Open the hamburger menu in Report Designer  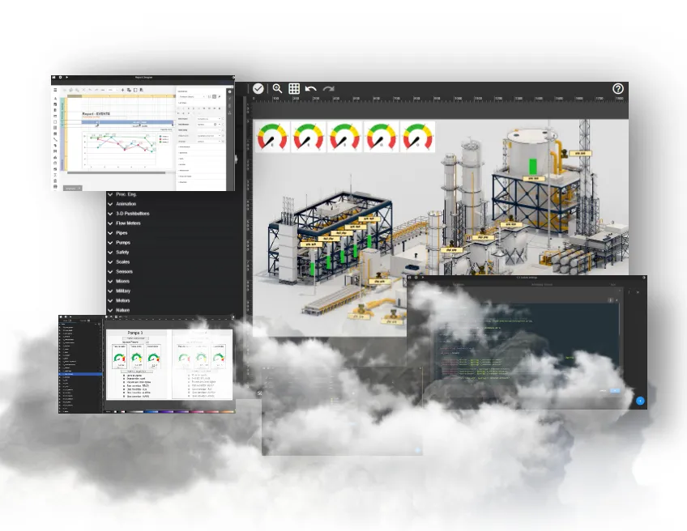coord(55,90)
